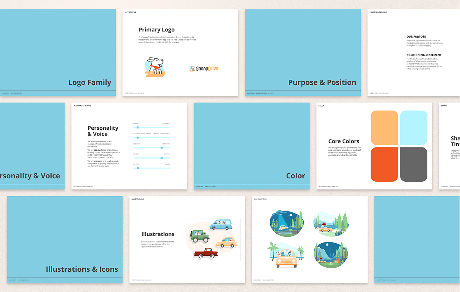This screenshot has height=292, width=460.
Task: Click the night mountain camping illustration
Action: 331,254
